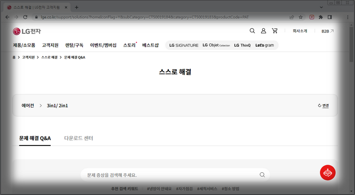Open 회사소개 link
The width and height of the screenshot is (355, 195).
[300, 31]
